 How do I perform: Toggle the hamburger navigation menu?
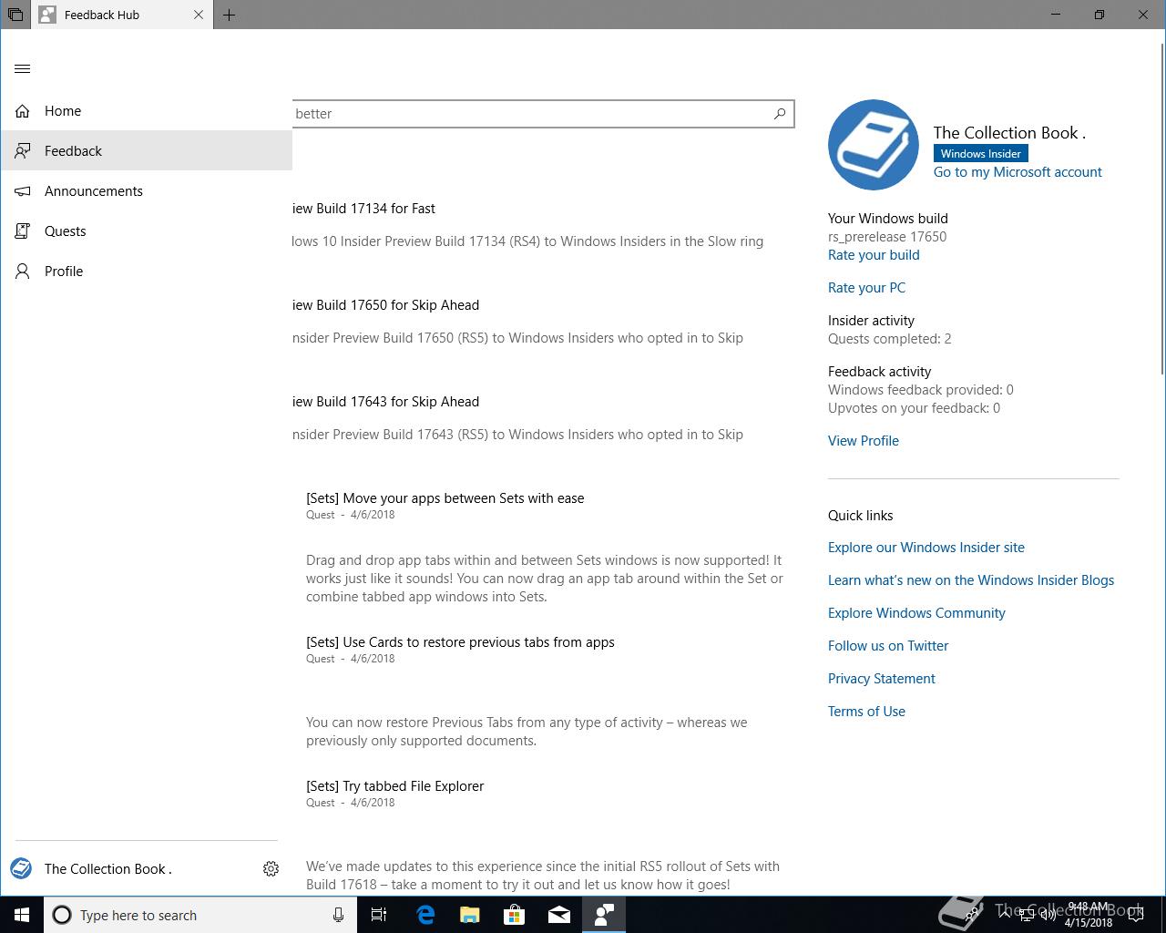coord(23,69)
